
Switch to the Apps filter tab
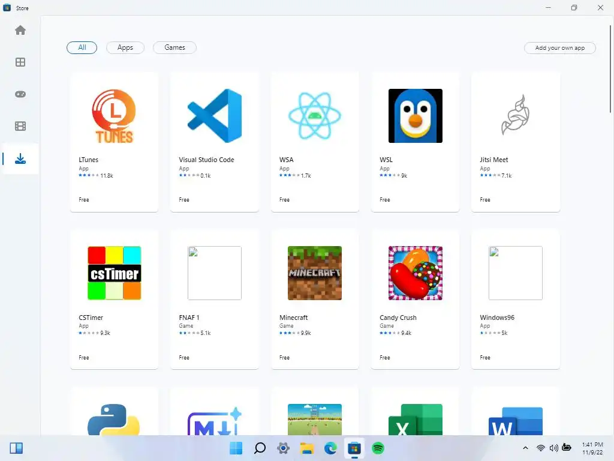[125, 47]
